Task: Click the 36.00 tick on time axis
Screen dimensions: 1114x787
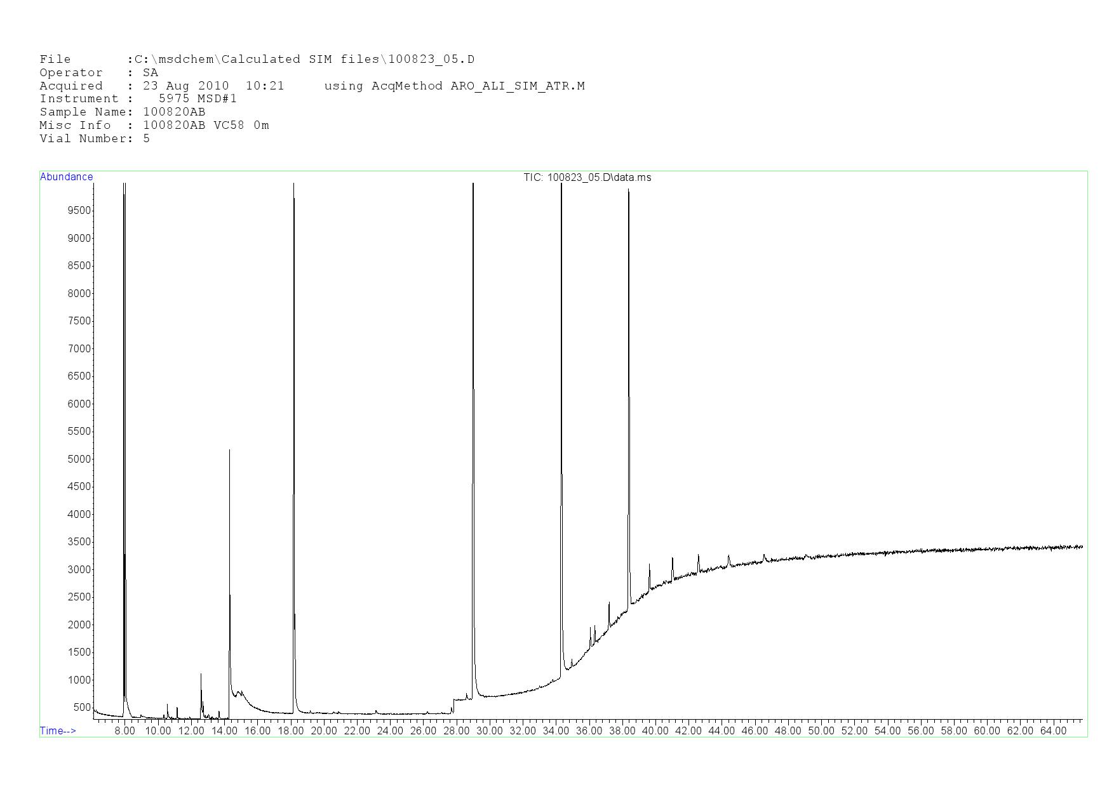Action: 589,731
